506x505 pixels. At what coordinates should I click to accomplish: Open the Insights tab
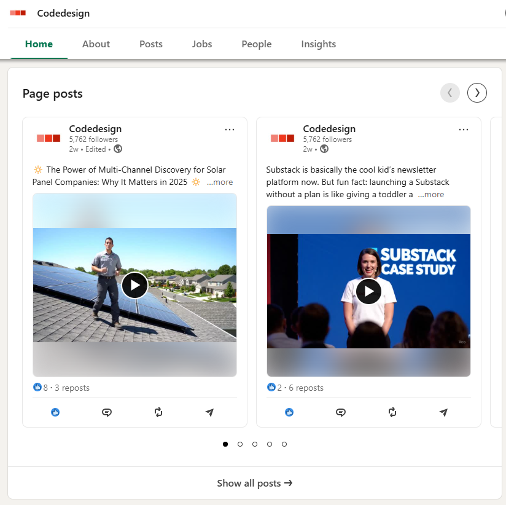point(318,44)
